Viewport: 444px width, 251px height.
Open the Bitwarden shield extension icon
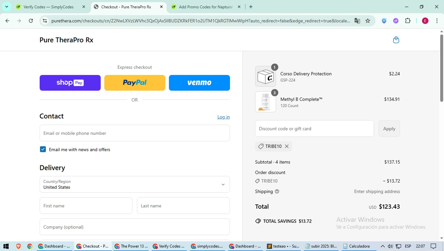pyautogui.click(x=384, y=21)
